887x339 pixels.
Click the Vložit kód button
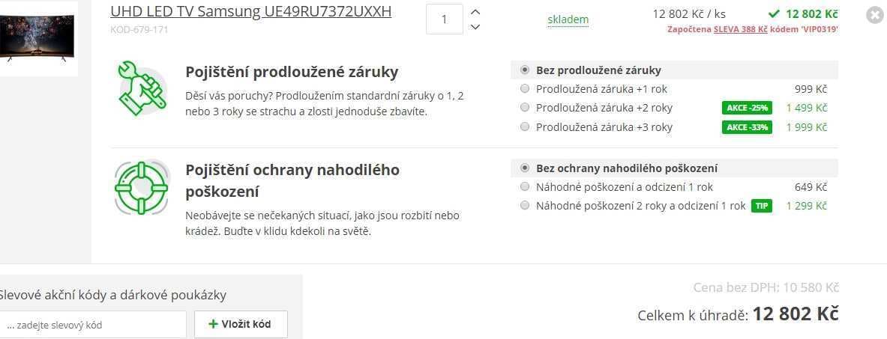click(241, 324)
